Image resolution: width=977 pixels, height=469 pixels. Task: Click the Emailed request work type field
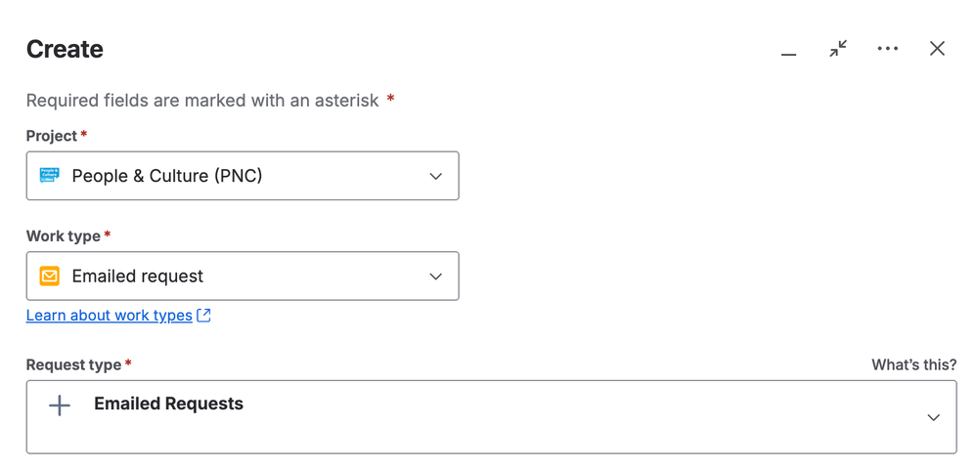point(243,277)
